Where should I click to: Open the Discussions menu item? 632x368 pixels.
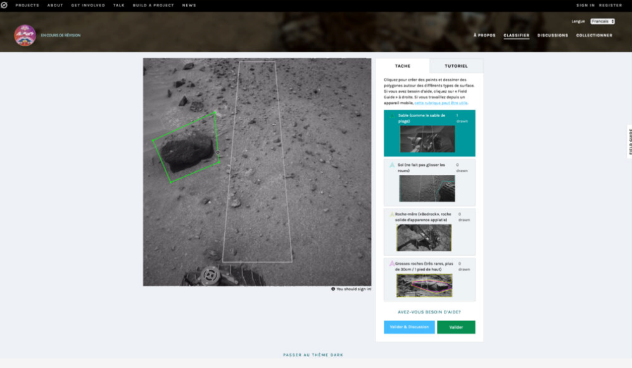(552, 35)
